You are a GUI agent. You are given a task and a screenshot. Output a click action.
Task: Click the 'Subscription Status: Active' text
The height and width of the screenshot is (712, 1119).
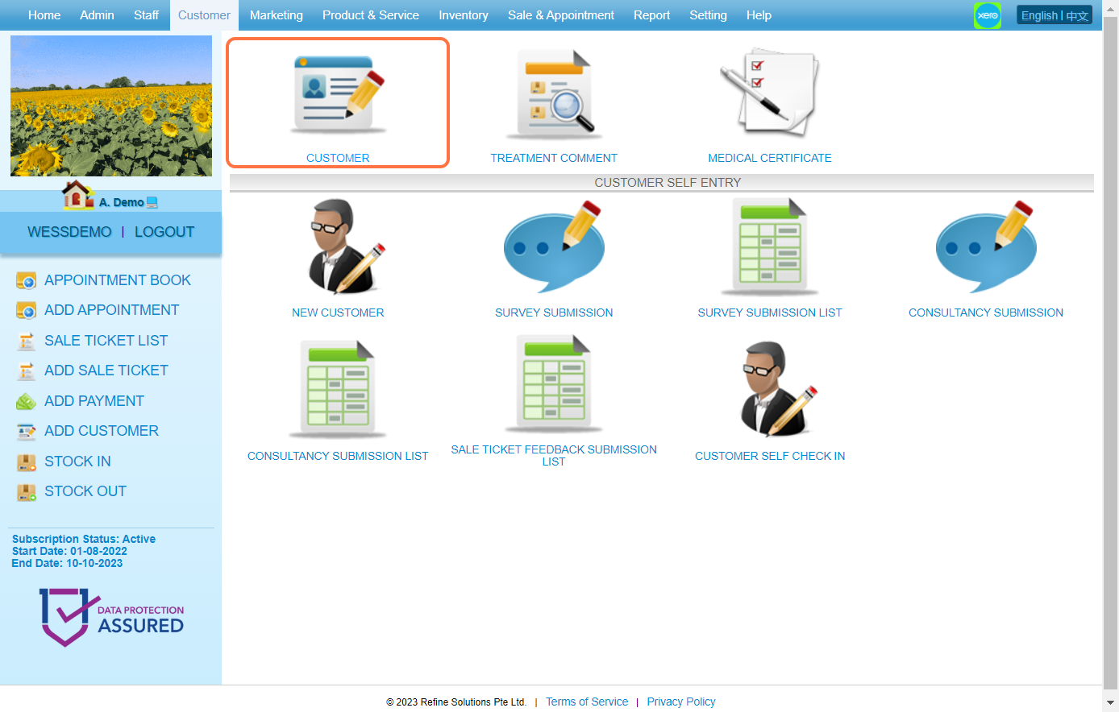[84, 539]
